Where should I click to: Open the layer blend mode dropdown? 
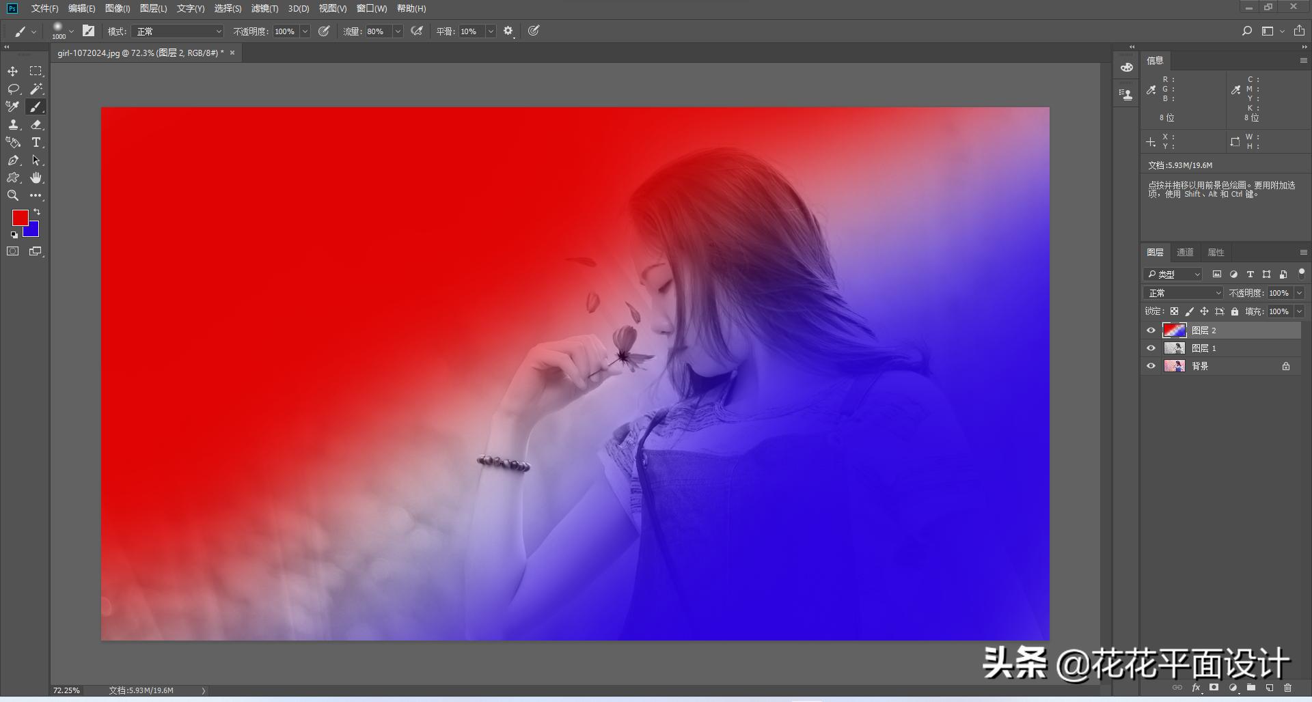(1182, 292)
